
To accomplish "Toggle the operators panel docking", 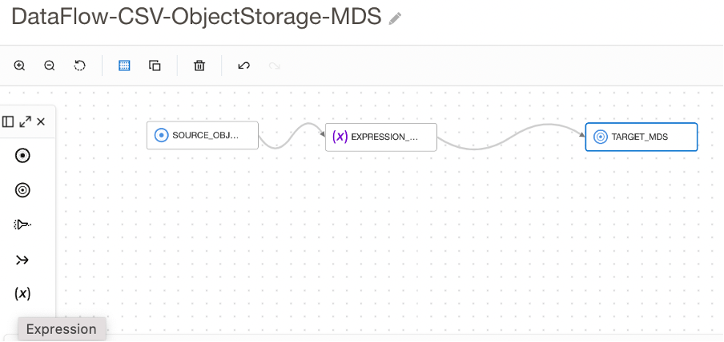I will pyautogui.click(x=8, y=121).
